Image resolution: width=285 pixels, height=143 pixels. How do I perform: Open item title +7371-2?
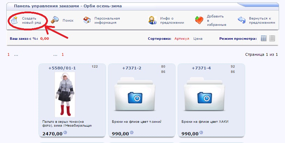tap(131, 68)
